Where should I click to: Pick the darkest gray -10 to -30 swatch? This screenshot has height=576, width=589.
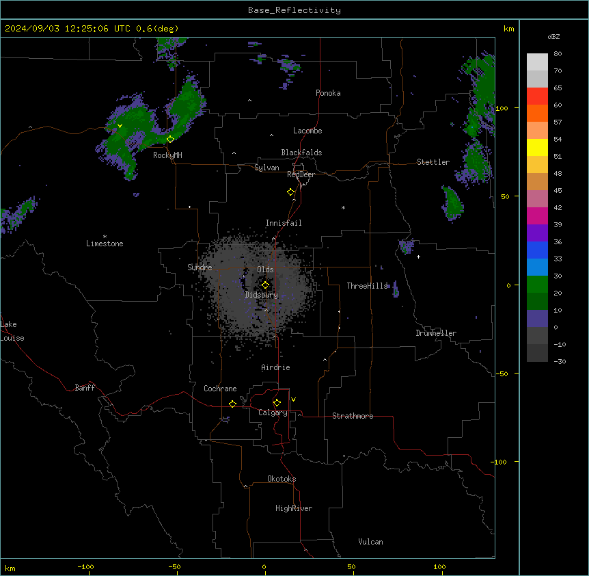(x=537, y=353)
